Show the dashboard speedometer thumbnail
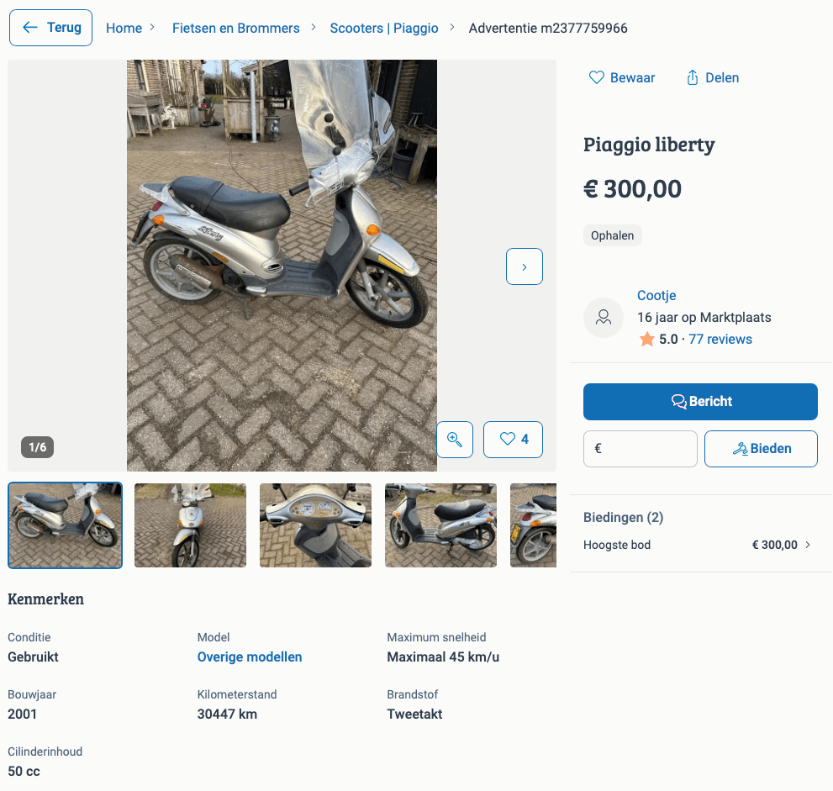 click(x=315, y=525)
